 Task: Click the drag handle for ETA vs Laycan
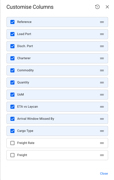(x=102, y=107)
